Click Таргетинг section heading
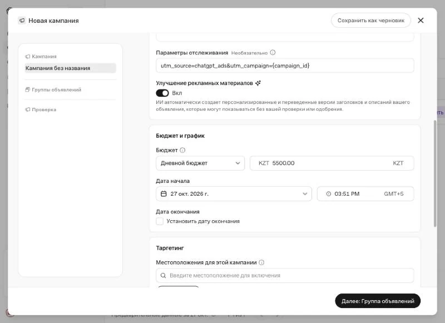445x323 pixels. (170, 248)
